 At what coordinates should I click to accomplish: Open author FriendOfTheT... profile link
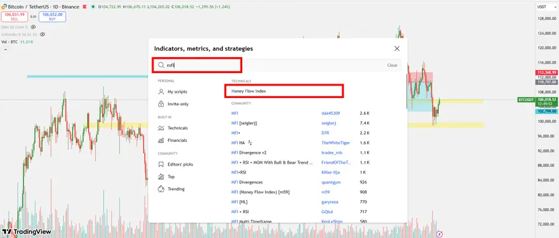tap(336, 162)
